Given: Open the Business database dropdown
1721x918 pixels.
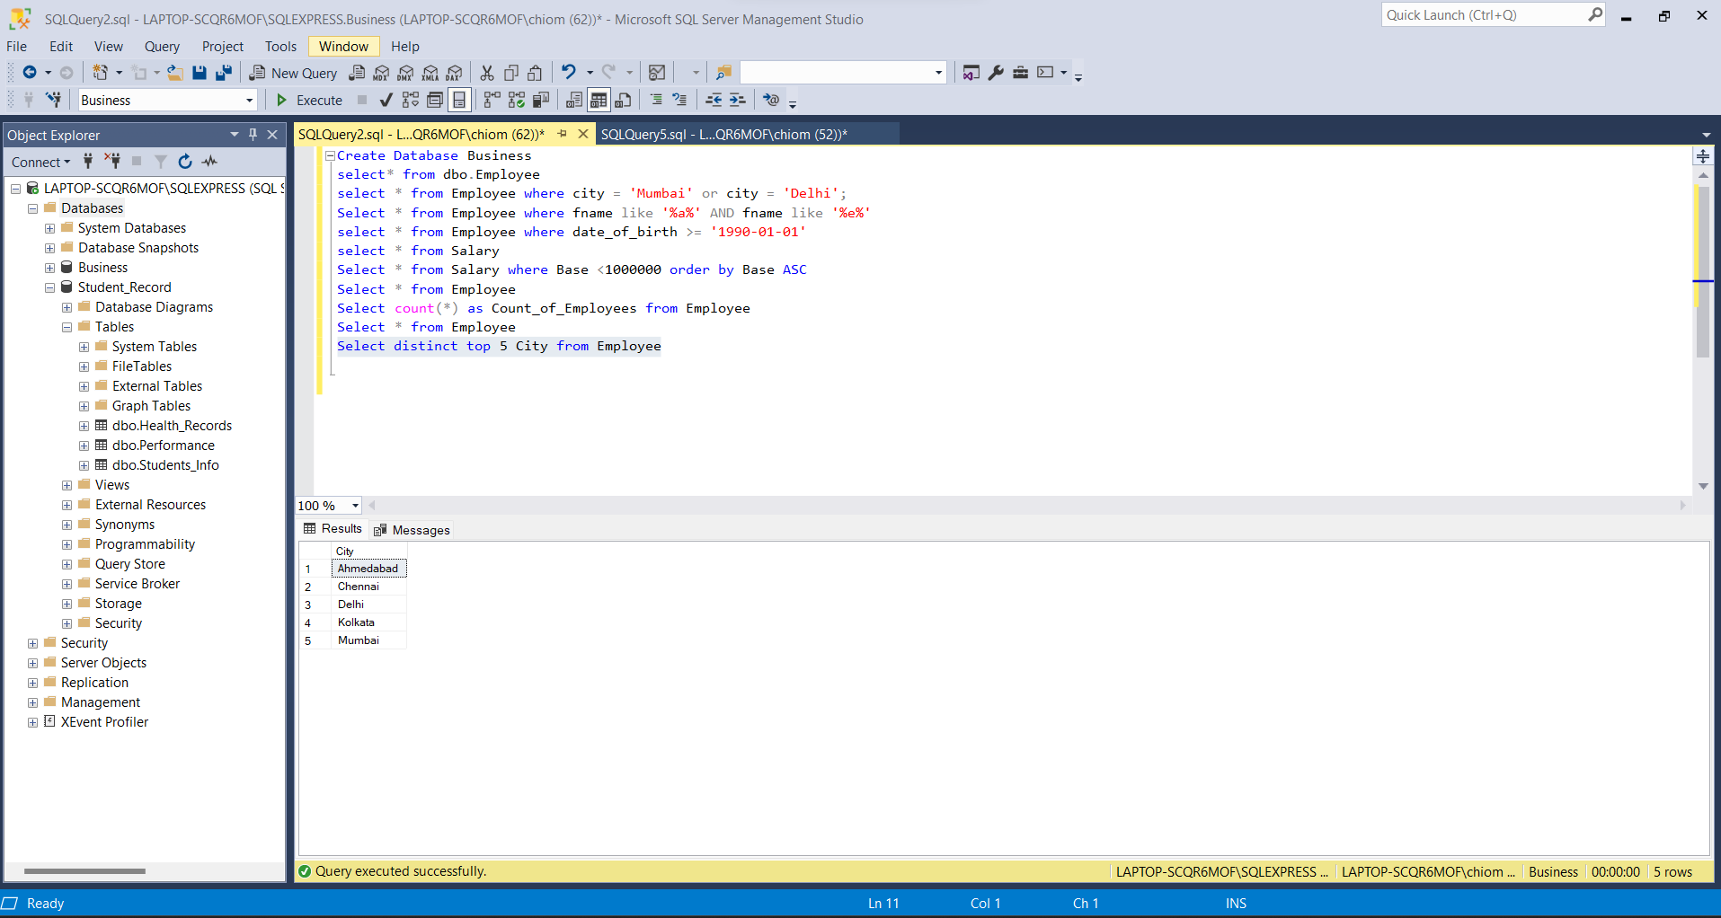Looking at the screenshot, I should pyautogui.click(x=250, y=100).
